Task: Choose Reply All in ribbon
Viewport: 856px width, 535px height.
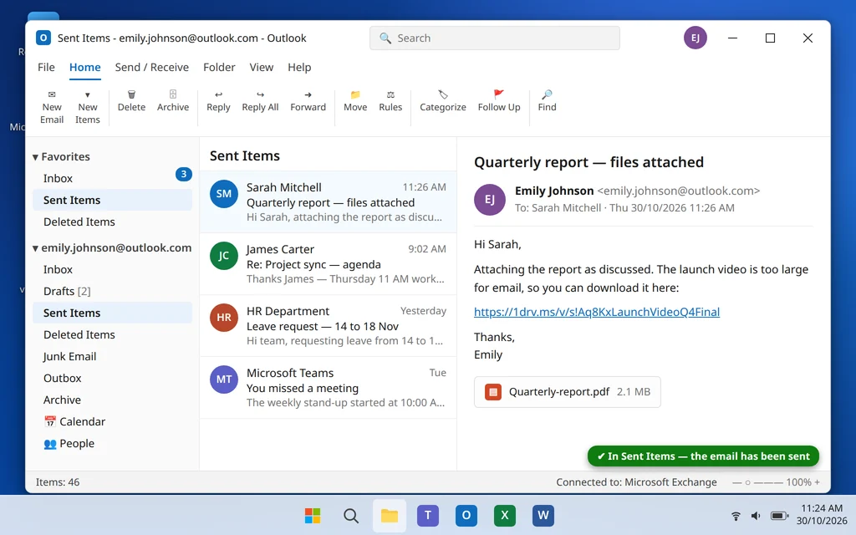Action: (261, 101)
